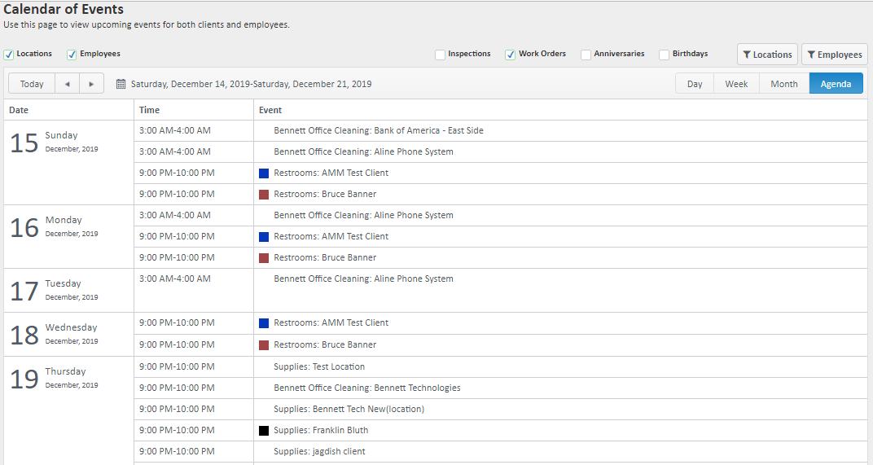Jump to Today
873x465 pixels.
(32, 84)
